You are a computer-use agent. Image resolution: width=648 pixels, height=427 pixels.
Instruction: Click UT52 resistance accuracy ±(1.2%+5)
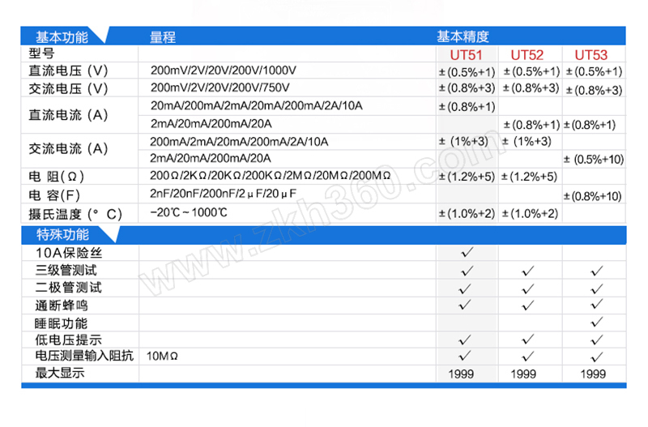click(529, 177)
